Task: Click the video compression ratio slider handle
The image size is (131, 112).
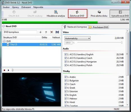Action: pos(122,43)
